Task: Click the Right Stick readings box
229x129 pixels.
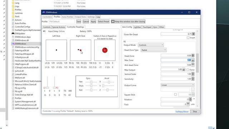Action: [x=81, y=50]
